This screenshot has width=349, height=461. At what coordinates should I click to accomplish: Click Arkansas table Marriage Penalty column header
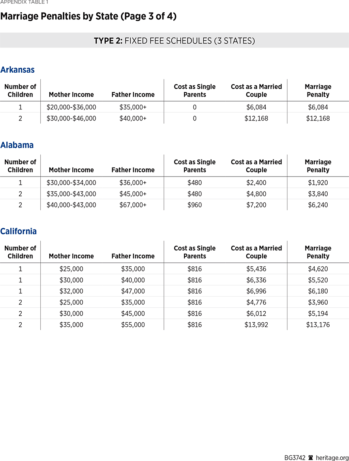click(x=318, y=90)
